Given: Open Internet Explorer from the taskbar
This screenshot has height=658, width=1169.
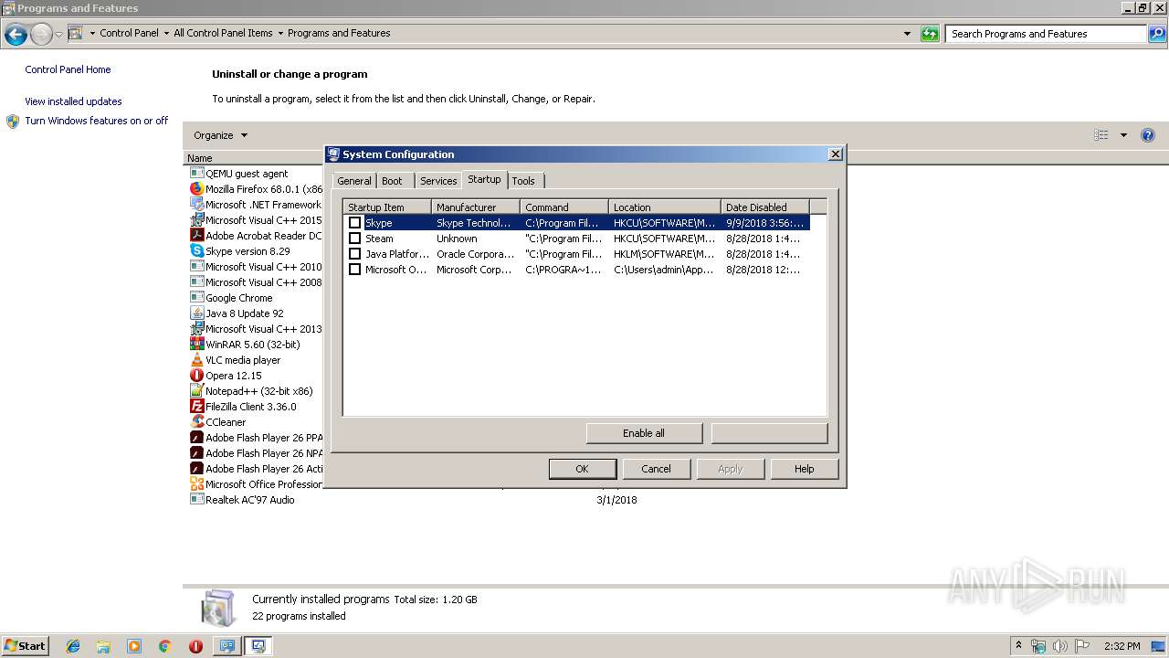Looking at the screenshot, I should click(x=73, y=646).
